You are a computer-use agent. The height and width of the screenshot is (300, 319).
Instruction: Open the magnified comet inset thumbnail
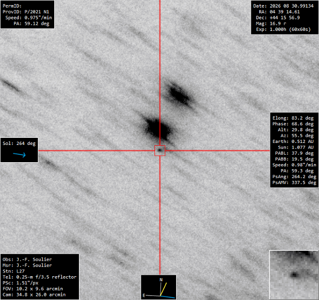click(294, 275)
